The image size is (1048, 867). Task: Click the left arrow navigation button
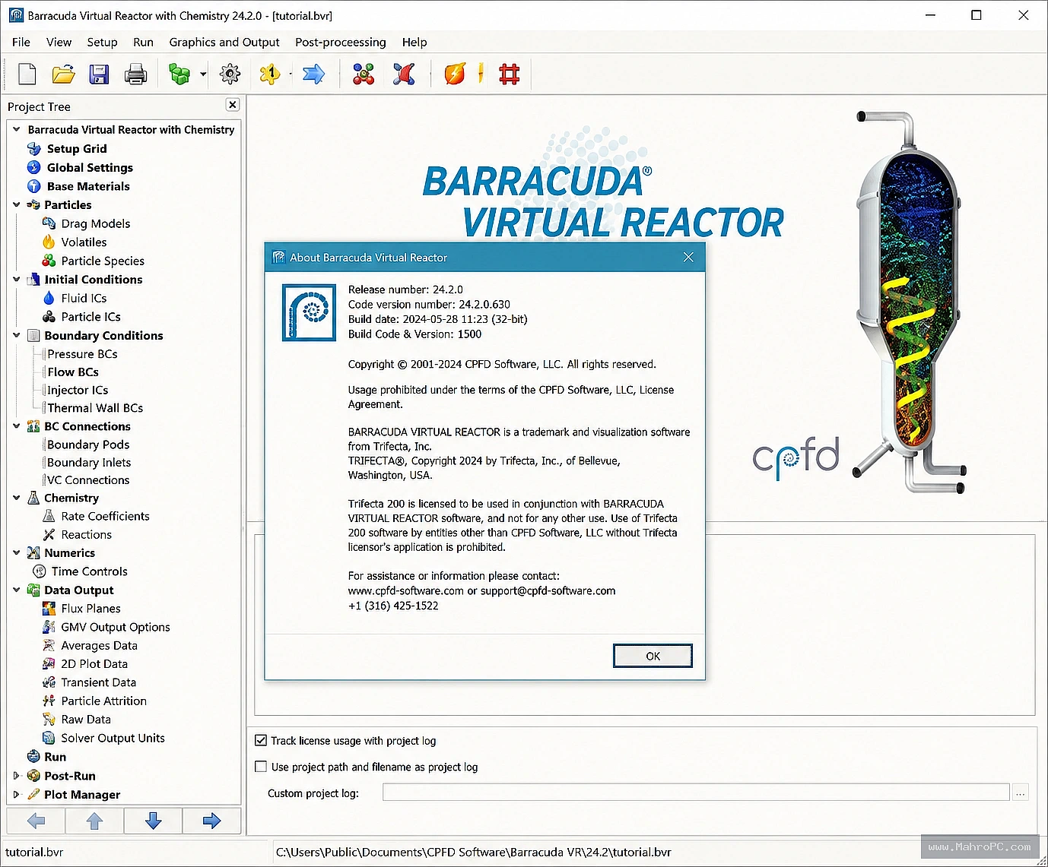click(36, 821)
